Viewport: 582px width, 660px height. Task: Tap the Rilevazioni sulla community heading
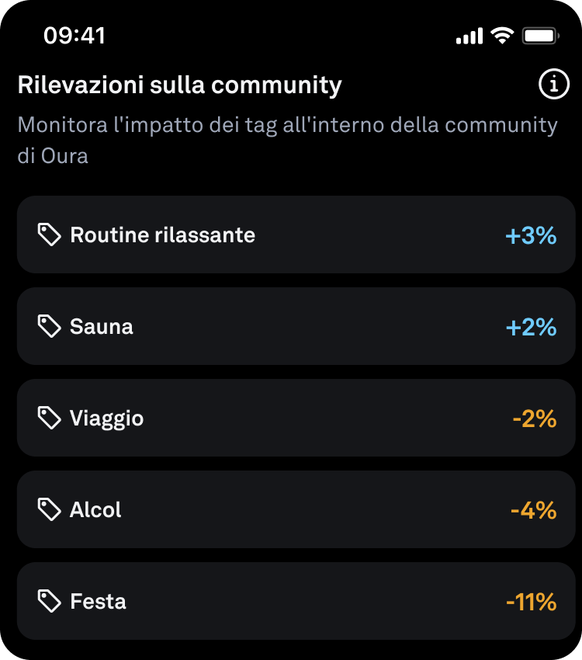coord(179,85)
